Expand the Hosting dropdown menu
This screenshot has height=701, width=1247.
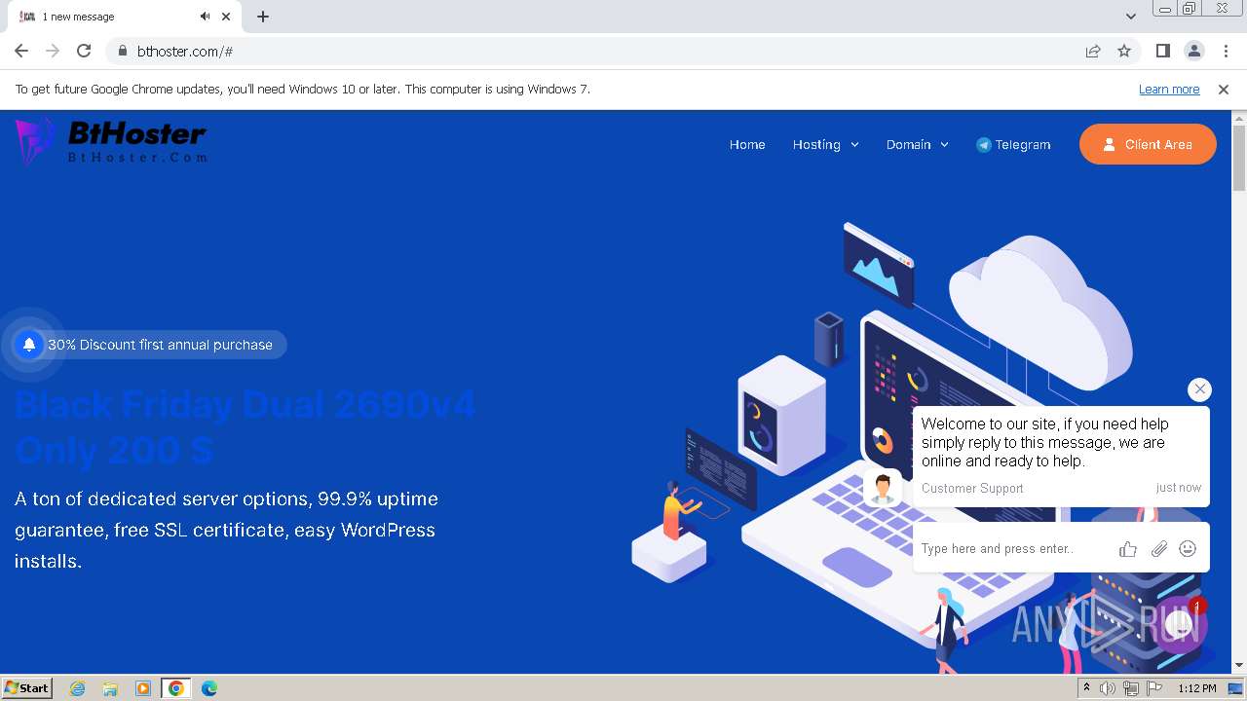coord(825,144)
